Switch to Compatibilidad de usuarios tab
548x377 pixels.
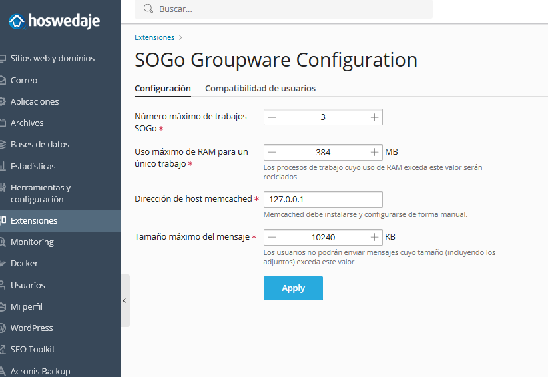[x=260, y=89]
